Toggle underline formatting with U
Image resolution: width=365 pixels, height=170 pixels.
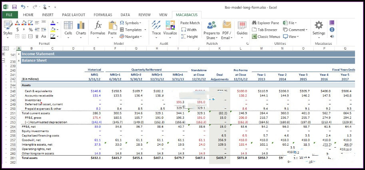37,36
